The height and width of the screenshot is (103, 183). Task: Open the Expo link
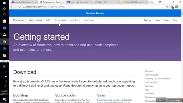pyautogui.click(x=166, y=20)
